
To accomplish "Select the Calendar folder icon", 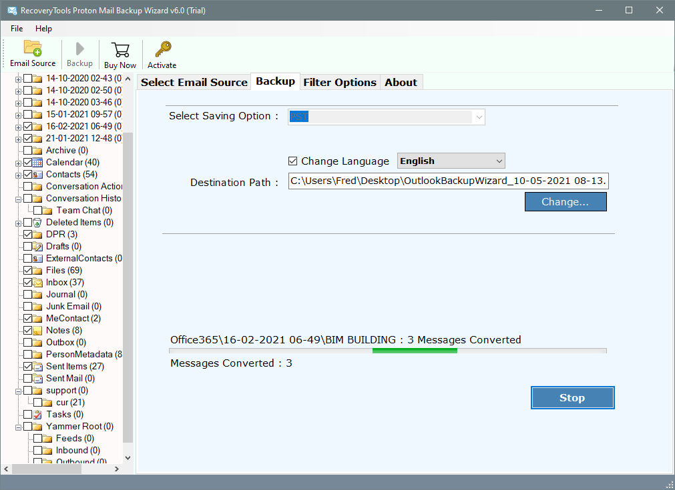I will 37,163.
